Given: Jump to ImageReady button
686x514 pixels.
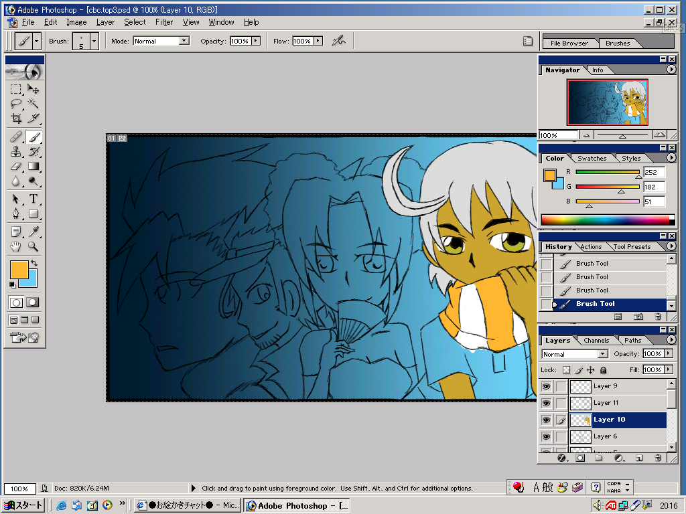Looking at the screenshot, I should pos(25,337).
